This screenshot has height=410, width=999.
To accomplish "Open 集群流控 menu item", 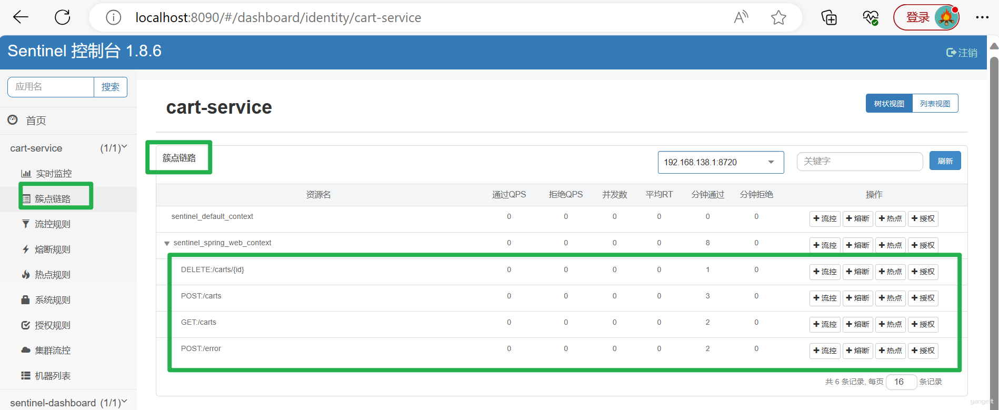I will pos(53,351).
